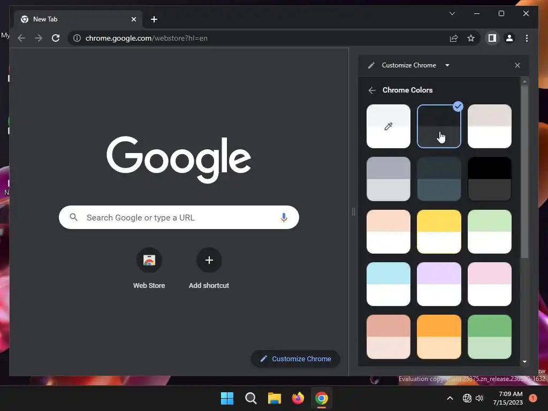The image size is (548, 411).
Task: Click the side panel scroll down arrow
Action: click(x=524, y=362)
